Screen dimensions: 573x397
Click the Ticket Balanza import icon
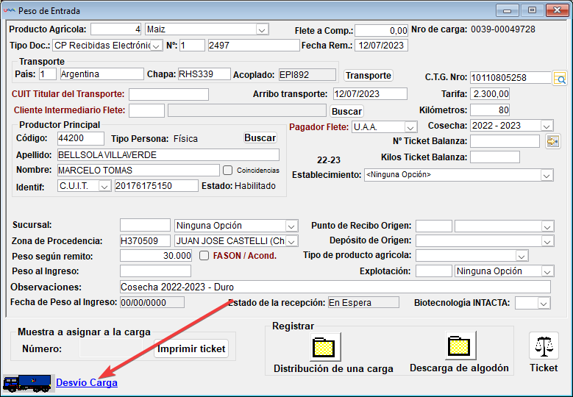click(552, 141)
